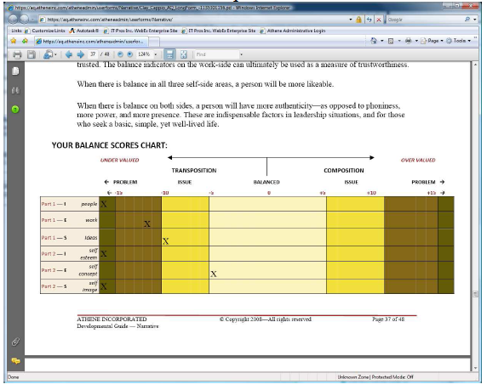487x390 pixels.
Task: Click the Protected Mode: Off status text
Action: click(x=392, y=377)
